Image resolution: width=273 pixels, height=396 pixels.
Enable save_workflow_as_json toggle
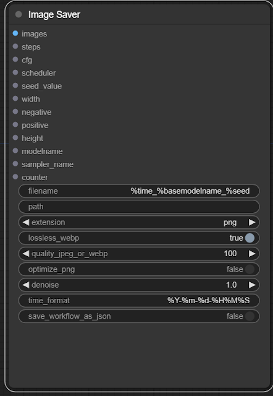[250, 316]
